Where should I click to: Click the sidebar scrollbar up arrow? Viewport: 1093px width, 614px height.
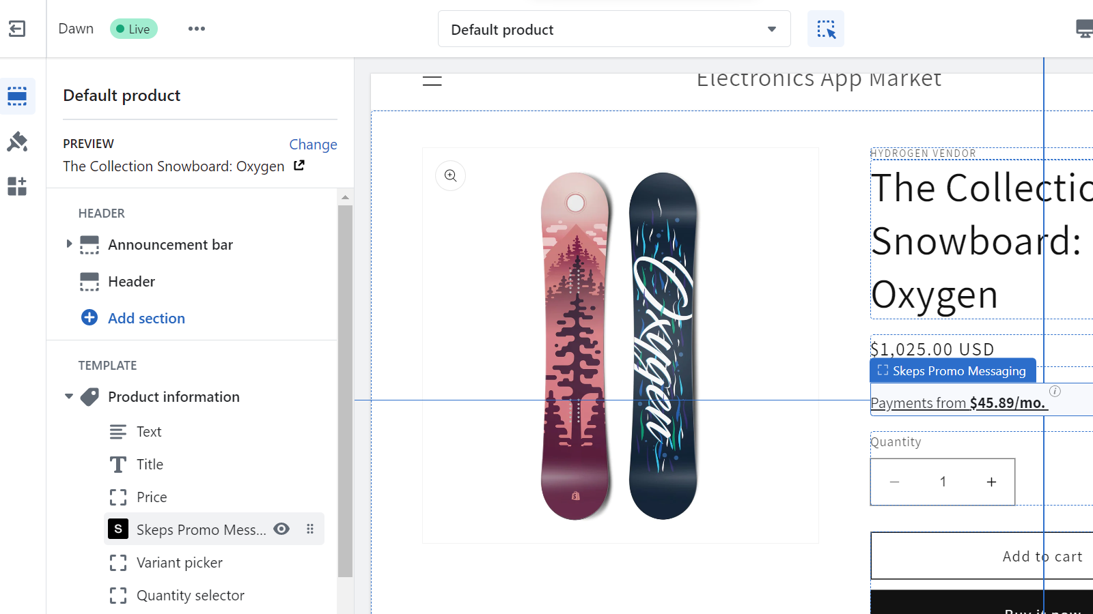pyautogui.click(x=345, y=197)
